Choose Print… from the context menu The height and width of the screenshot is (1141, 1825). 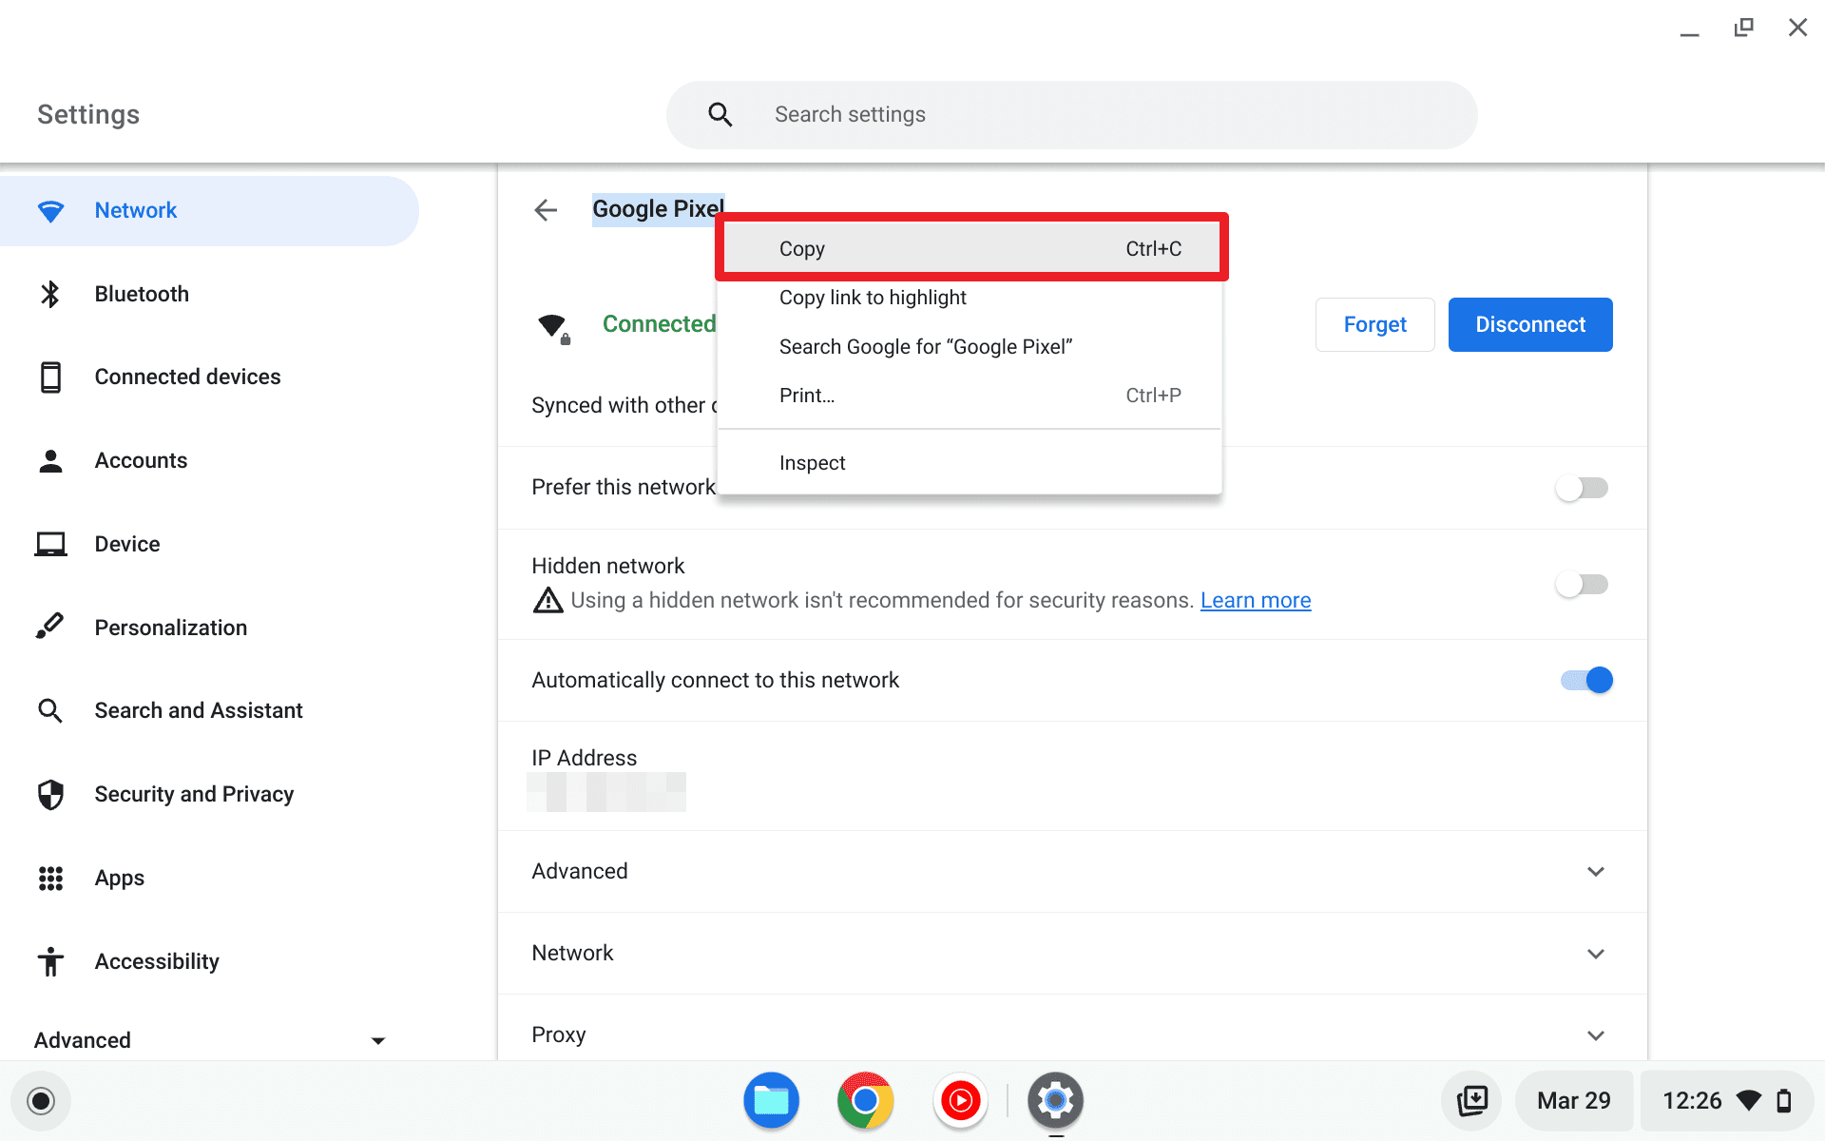pyautogui.click(x=970, y=396)
